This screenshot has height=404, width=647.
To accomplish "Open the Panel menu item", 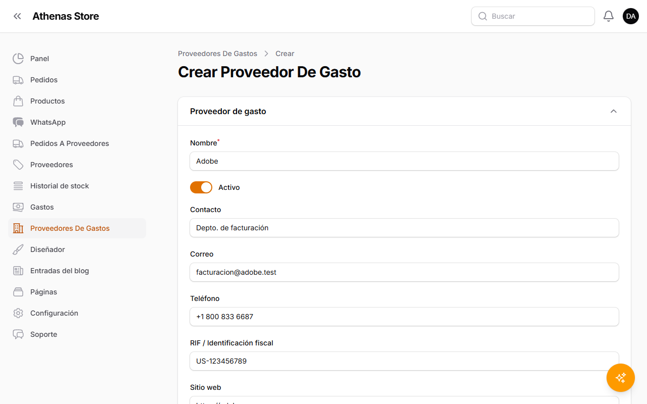I will pyautogui.click(x=77, y=59).
